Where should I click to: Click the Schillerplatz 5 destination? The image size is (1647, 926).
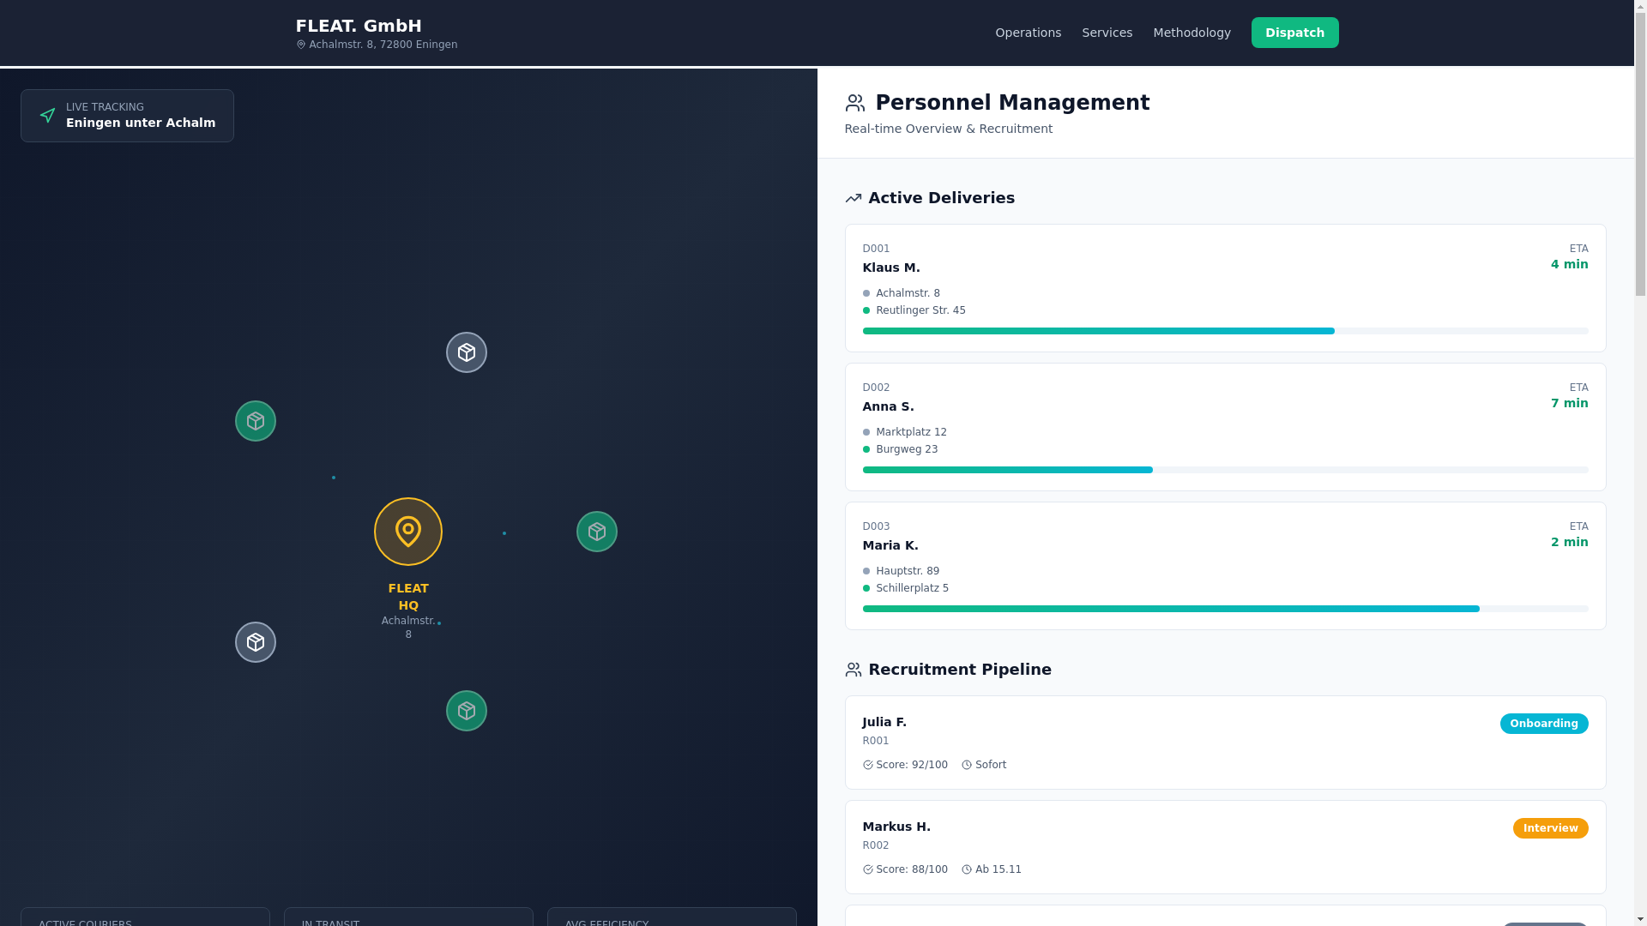pos(912,588)
